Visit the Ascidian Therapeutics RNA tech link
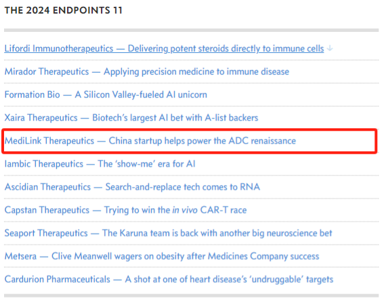Screen dimensions: 386x307 [x=132, y=187]
